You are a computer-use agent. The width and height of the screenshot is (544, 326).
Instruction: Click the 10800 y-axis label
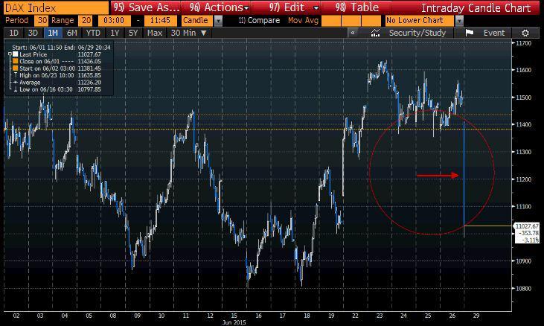coord(523,288)
